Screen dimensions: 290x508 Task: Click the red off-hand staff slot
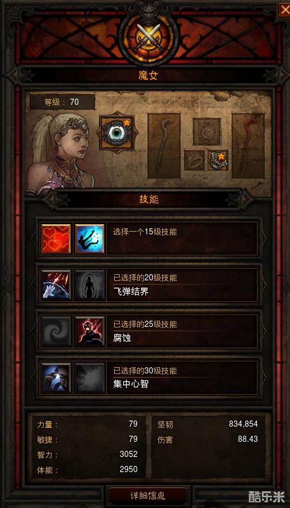point(248,146)
